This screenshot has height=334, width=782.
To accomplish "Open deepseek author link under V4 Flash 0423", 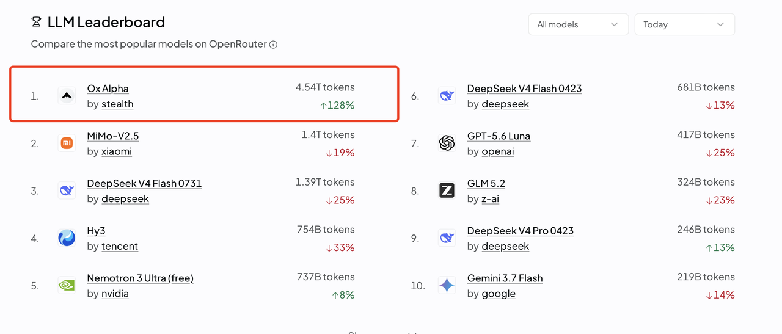I will [506, 104].
